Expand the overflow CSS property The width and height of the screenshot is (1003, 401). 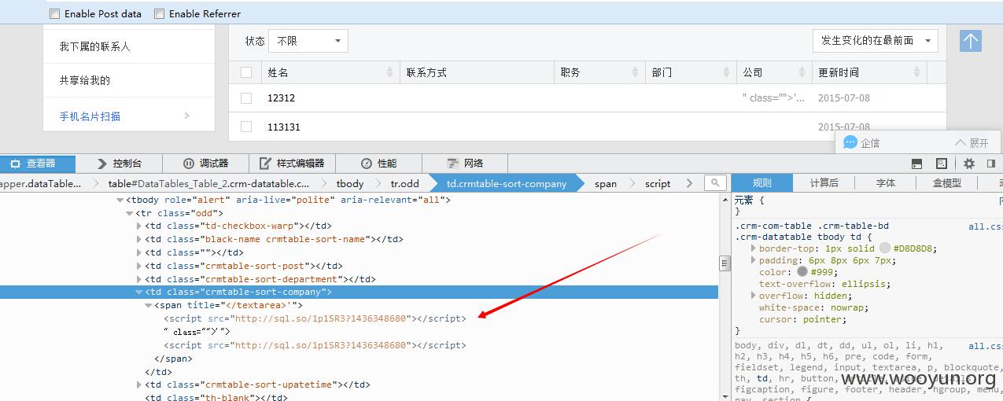point(754,296)
